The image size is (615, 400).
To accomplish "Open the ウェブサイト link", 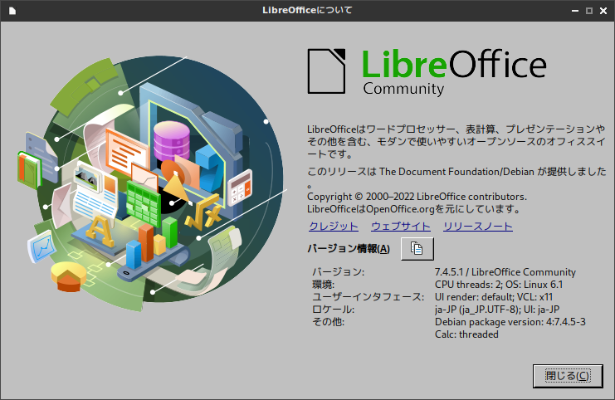I will 401,227.
